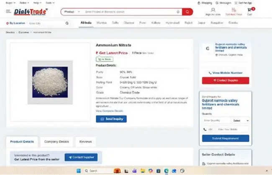
Task: Click the Dial4Trade logo
Action: [31, 12]
